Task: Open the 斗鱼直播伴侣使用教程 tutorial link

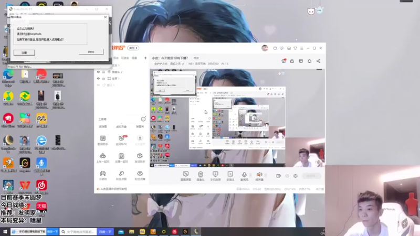Action: pos(113,189)
